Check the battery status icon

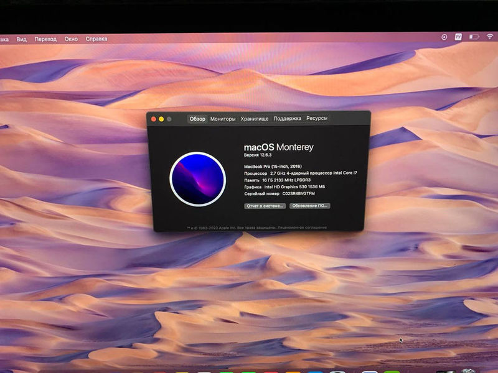coord(474,37)
